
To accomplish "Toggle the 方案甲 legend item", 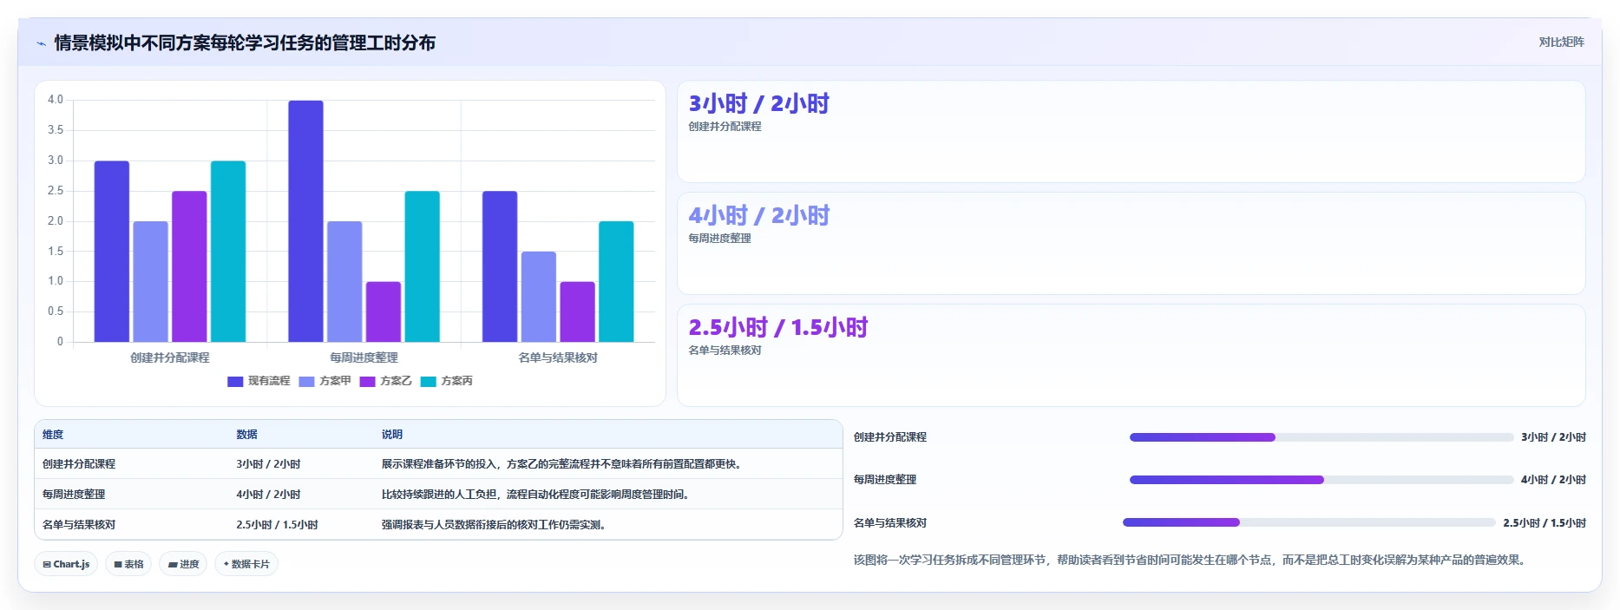I will [325, 381].
